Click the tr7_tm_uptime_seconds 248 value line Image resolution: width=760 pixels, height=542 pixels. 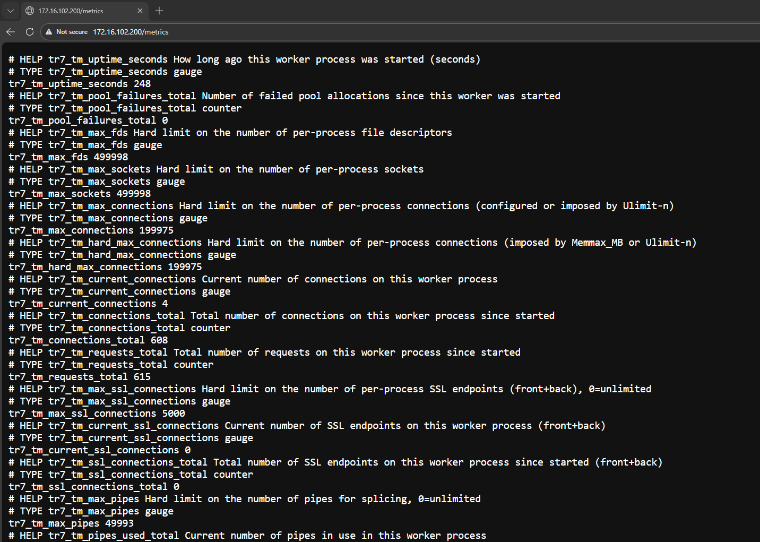[x=80, y=84]
